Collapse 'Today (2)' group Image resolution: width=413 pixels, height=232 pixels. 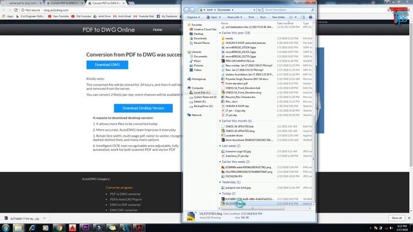click(x=220, y=193)
